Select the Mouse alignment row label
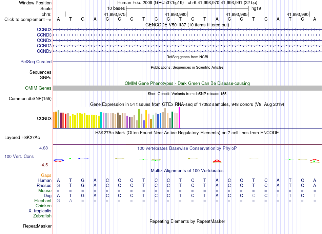 click(45, 191)
